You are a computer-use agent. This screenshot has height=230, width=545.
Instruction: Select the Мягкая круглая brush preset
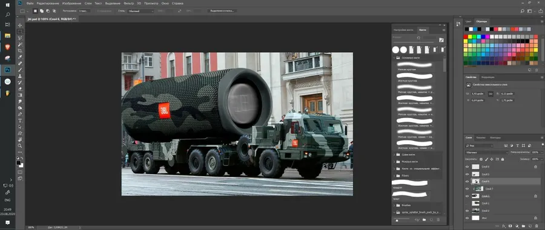click(415, 65)
